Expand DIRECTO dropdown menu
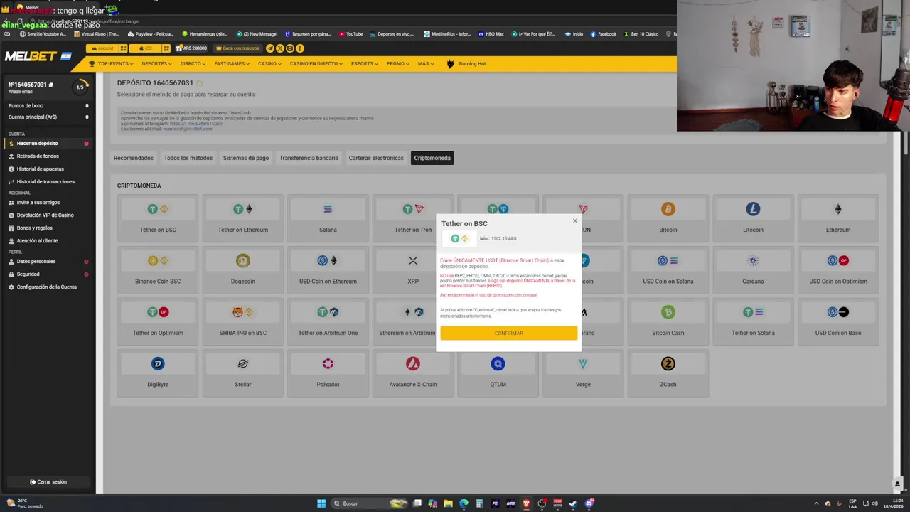This screenshot has width=910, height=512. (x=193, y=64)
